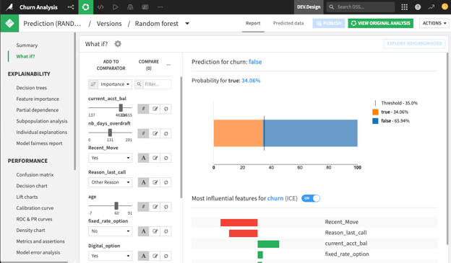The height and width of the screenshot is (263, 451).
Task: Open What if settings gear
Action: 118,44
